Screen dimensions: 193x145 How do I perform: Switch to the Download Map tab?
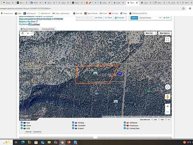48,29
